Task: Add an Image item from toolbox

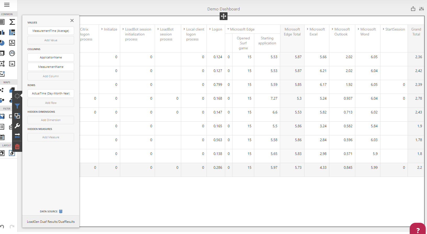Action: 12,64
